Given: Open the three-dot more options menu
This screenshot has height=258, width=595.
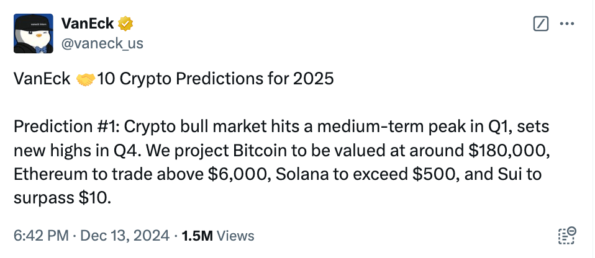Looking at the screenshot, I should [x=567, y=24].
